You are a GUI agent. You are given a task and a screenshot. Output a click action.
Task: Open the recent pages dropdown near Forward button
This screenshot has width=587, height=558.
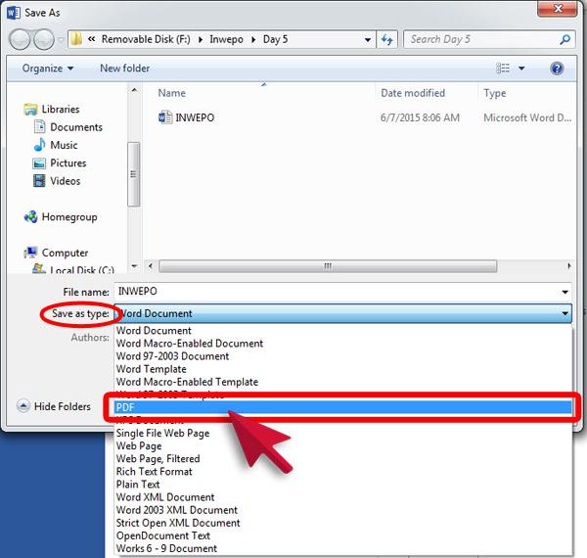pyautogui.click(x=61, y=40)
